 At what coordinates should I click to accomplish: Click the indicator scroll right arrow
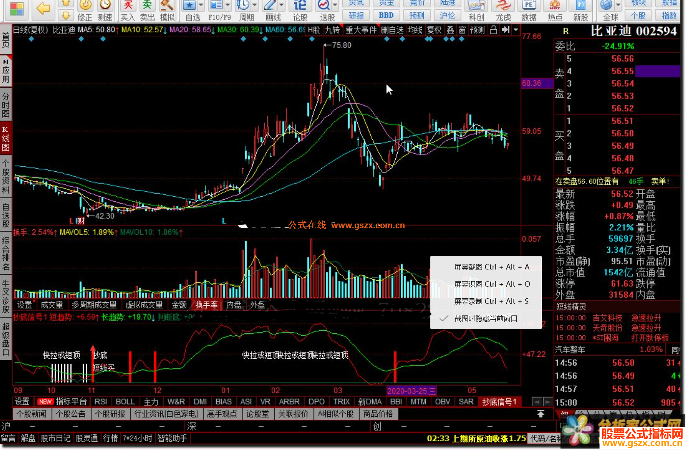pos(548,402)
